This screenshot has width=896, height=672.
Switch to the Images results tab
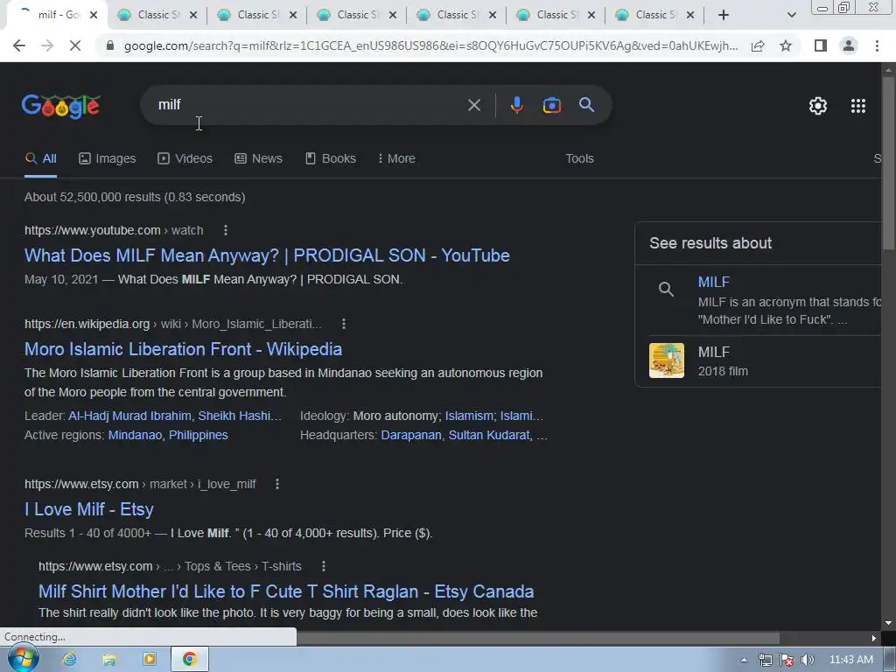coord(108,158)
